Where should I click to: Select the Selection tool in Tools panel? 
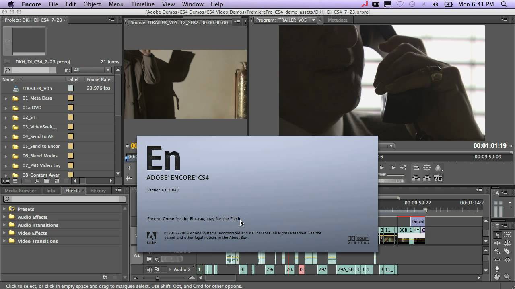tap(498, 235)
